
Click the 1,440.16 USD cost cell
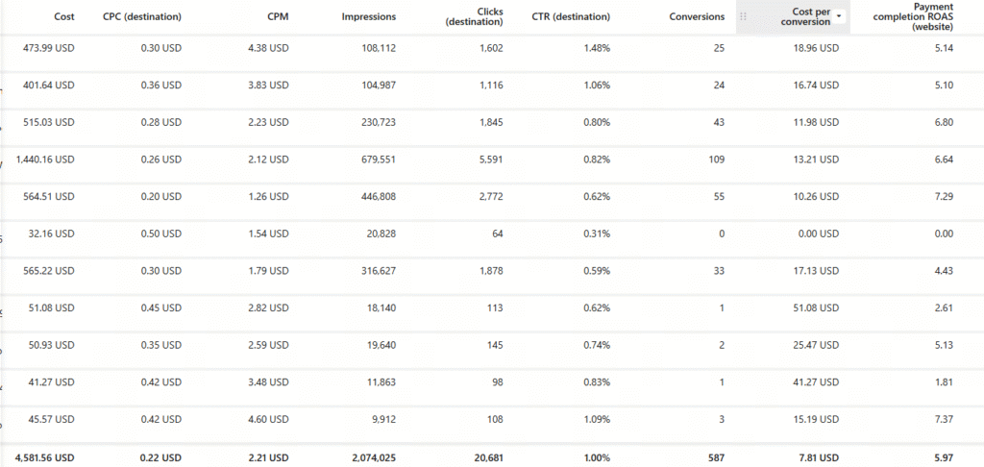tap(45, 160)
